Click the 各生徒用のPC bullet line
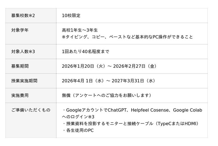 pyautogui.click(x=79, y=130)
